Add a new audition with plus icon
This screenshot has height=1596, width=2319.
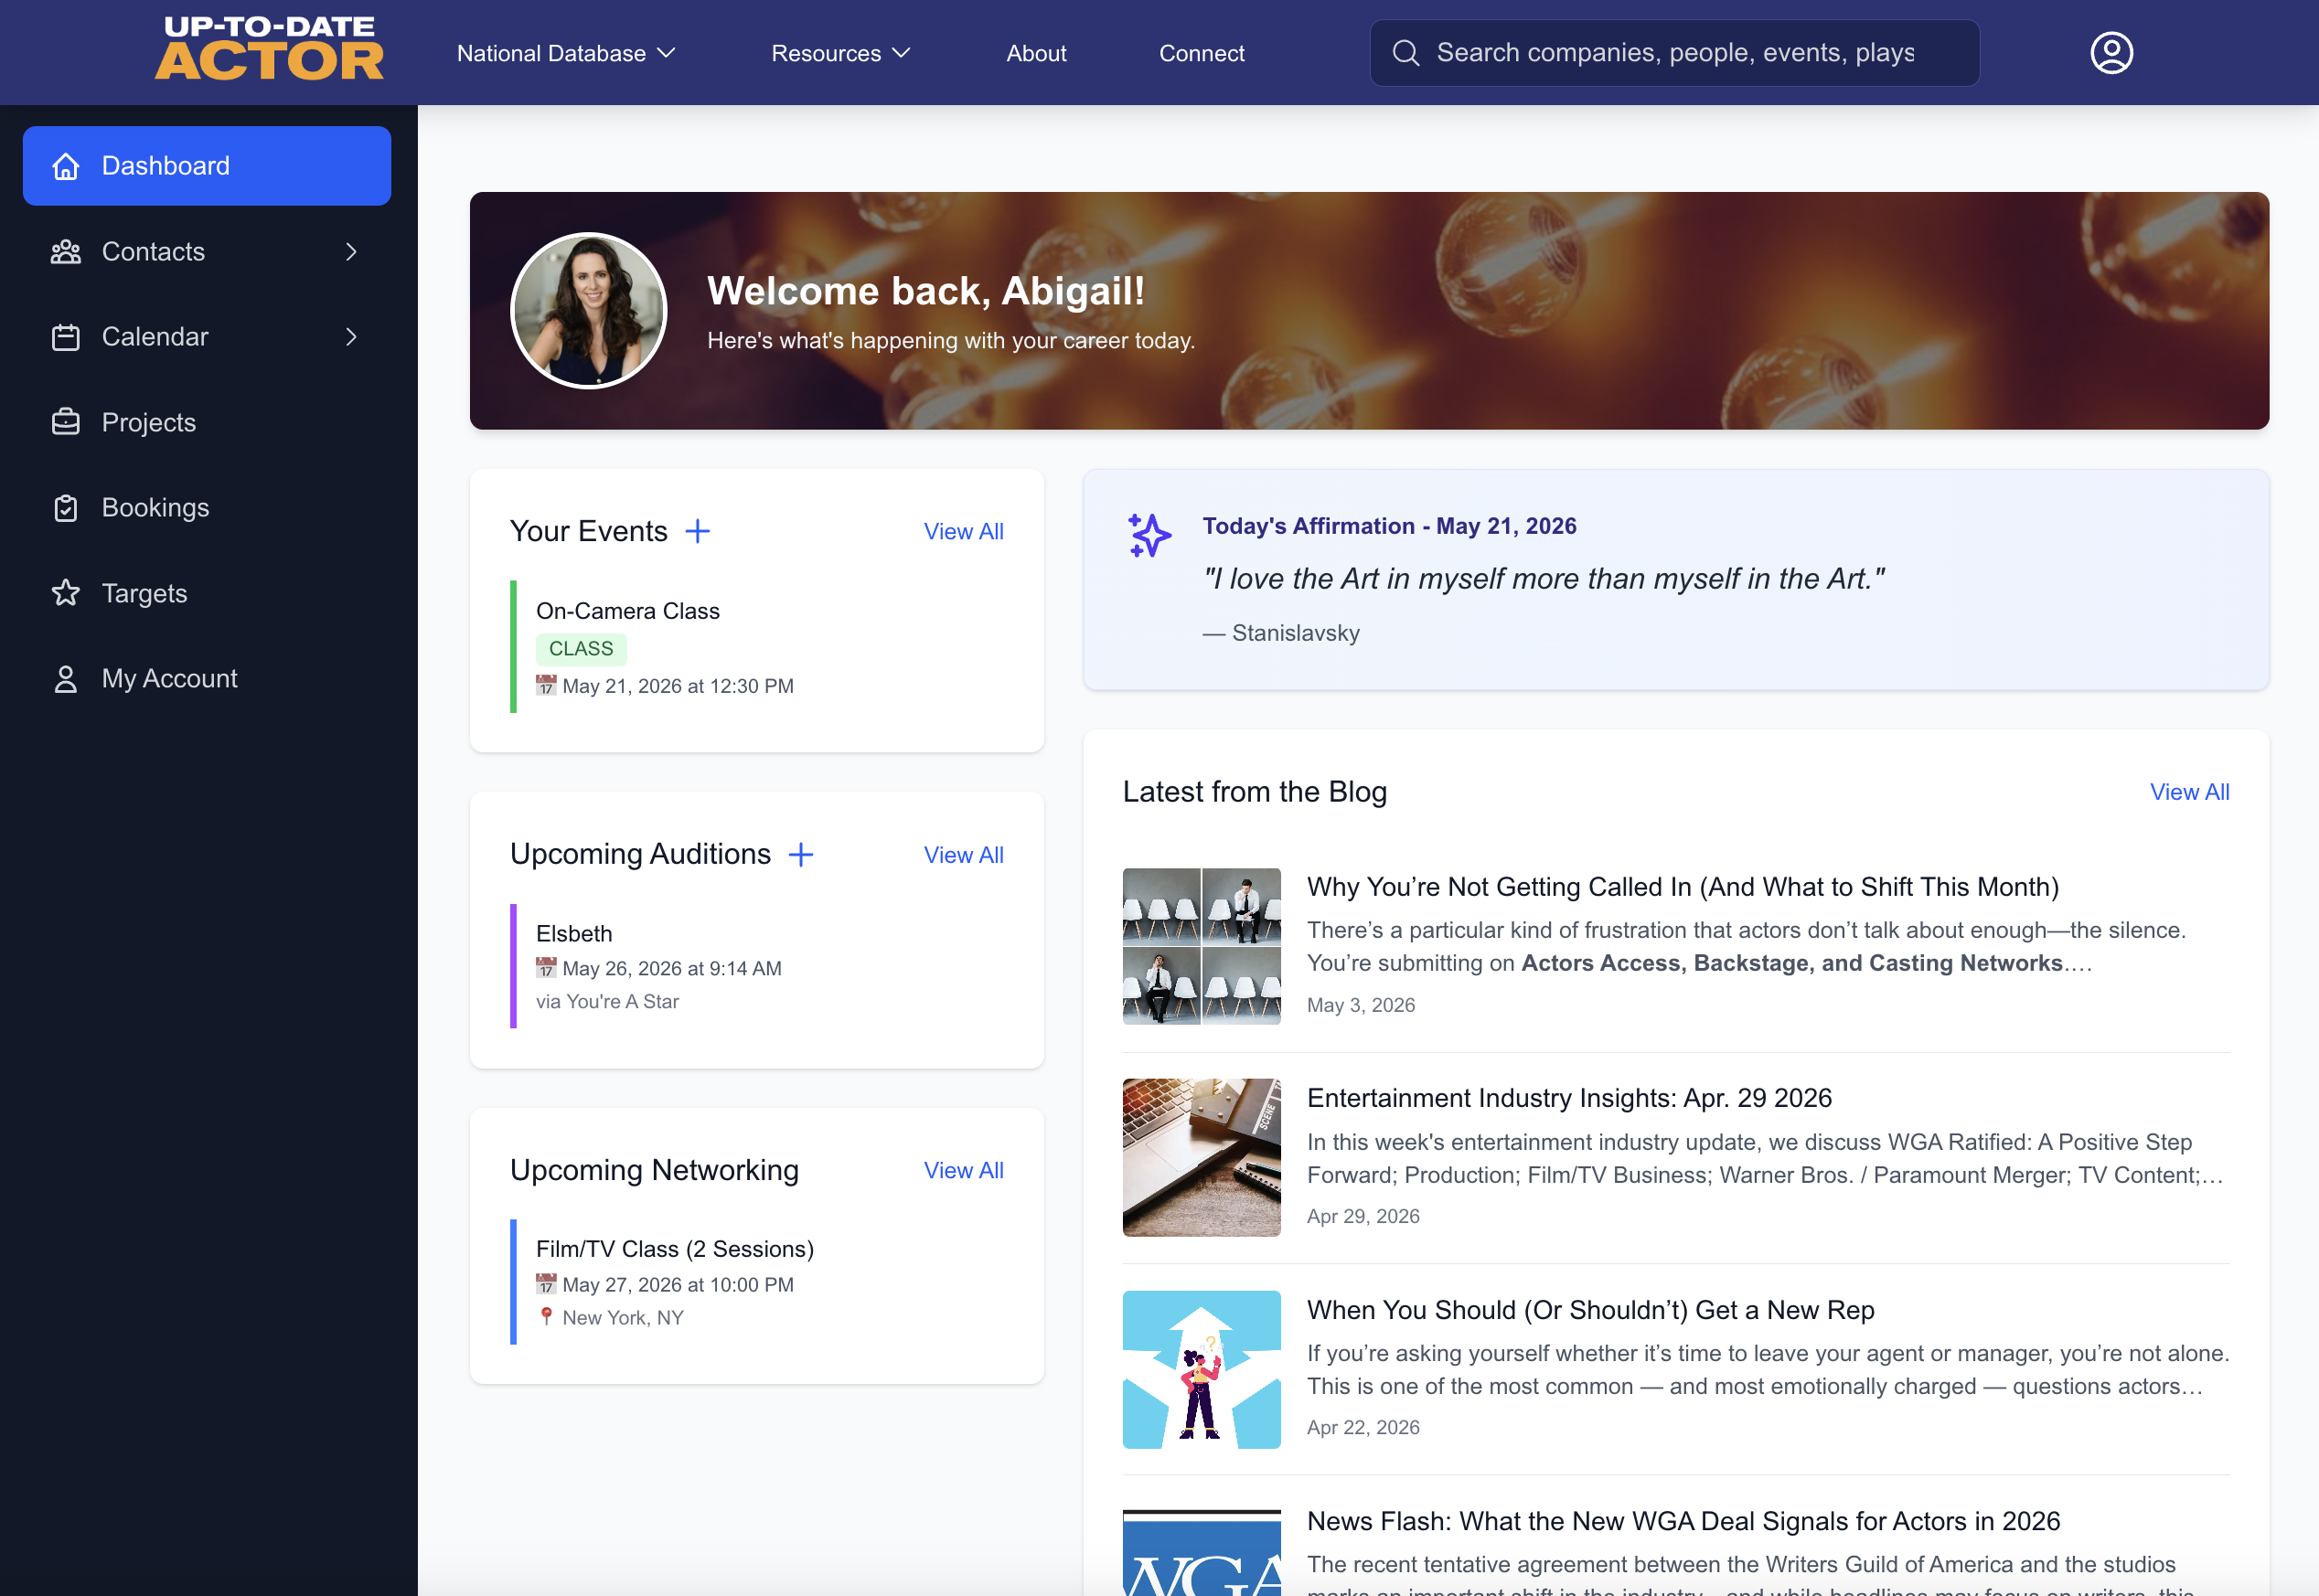tap(800, 854)
